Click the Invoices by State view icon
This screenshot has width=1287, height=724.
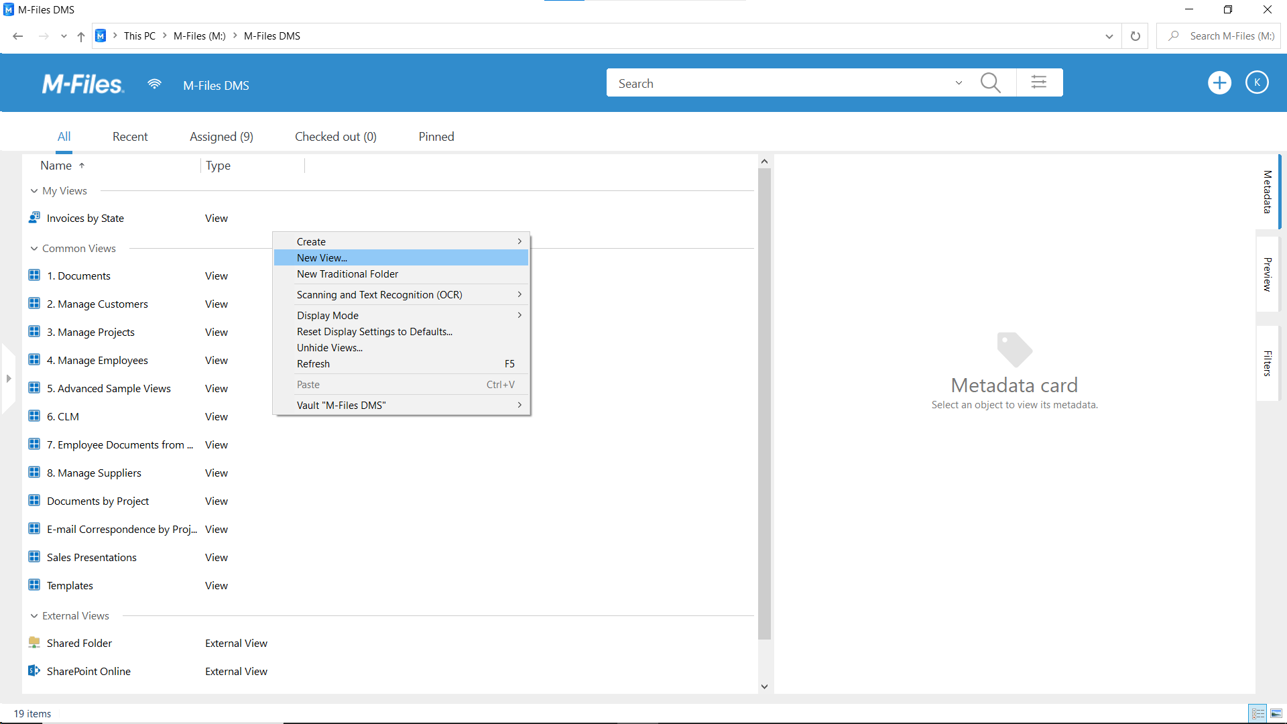[34, 218]
